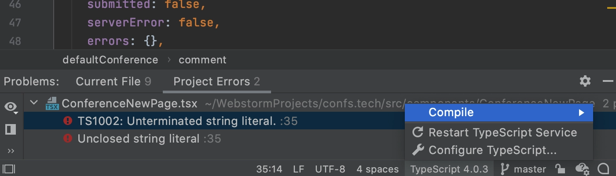Open the inspections profile hat icon
616x176 pixels.
(x=582, y=169)
